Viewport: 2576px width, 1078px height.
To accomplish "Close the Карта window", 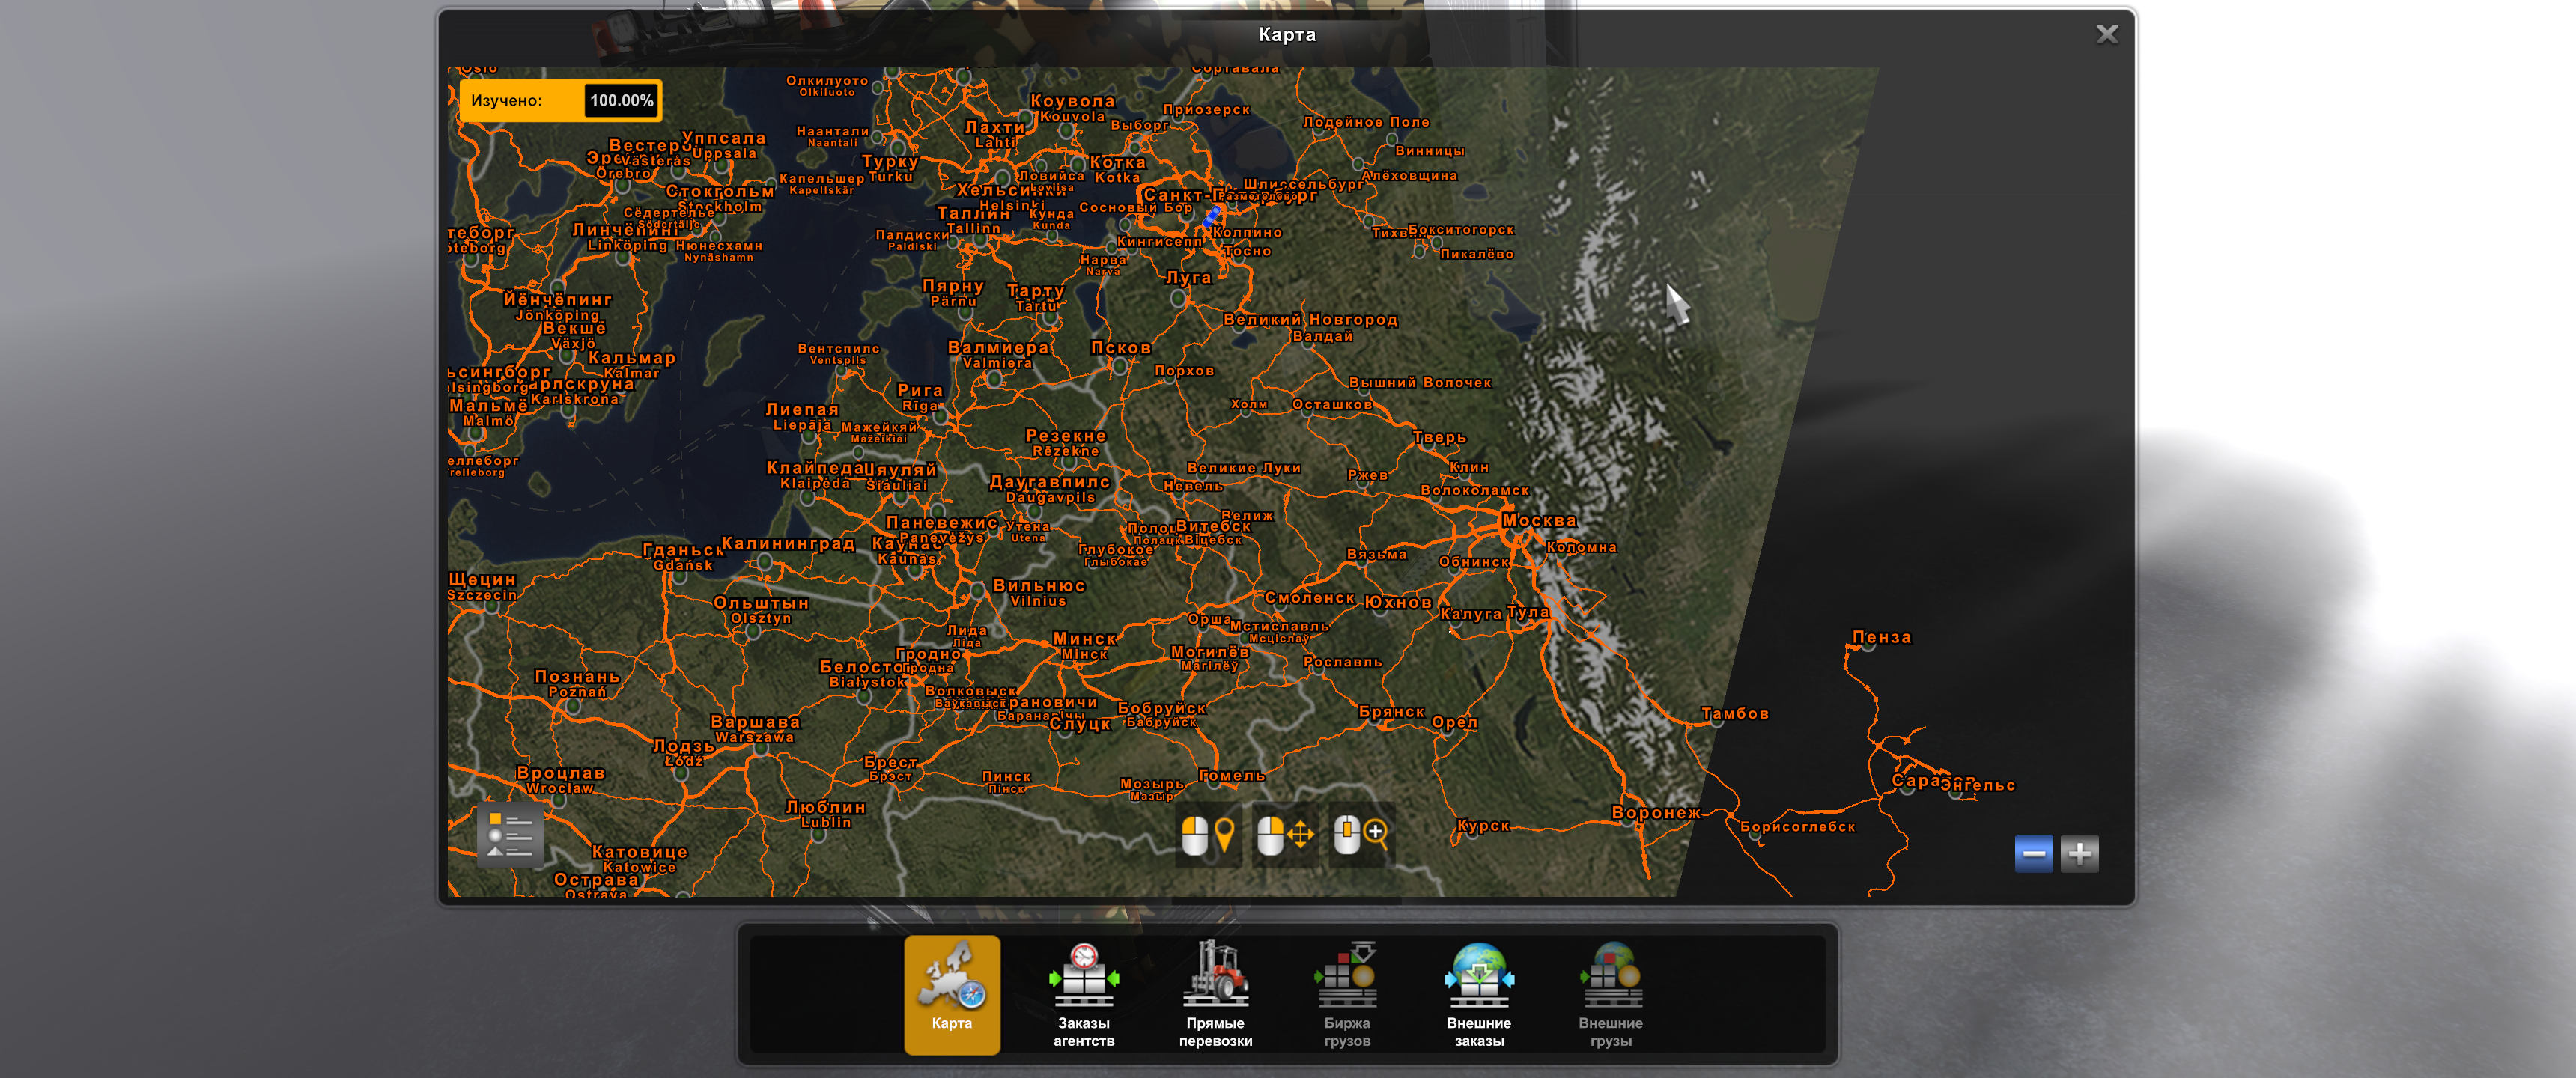I will [2106, 35].
